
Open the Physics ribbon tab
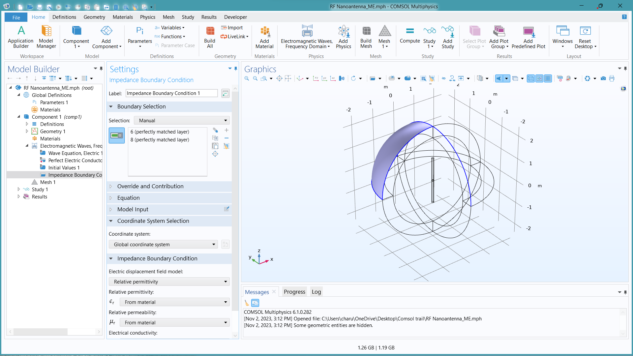coord(147,17)
